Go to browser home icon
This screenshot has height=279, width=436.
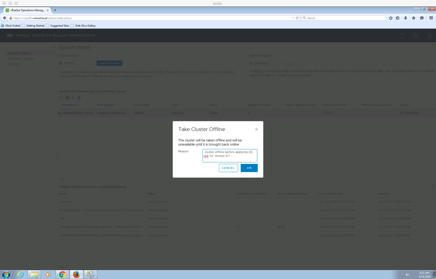tap(414, 18)
